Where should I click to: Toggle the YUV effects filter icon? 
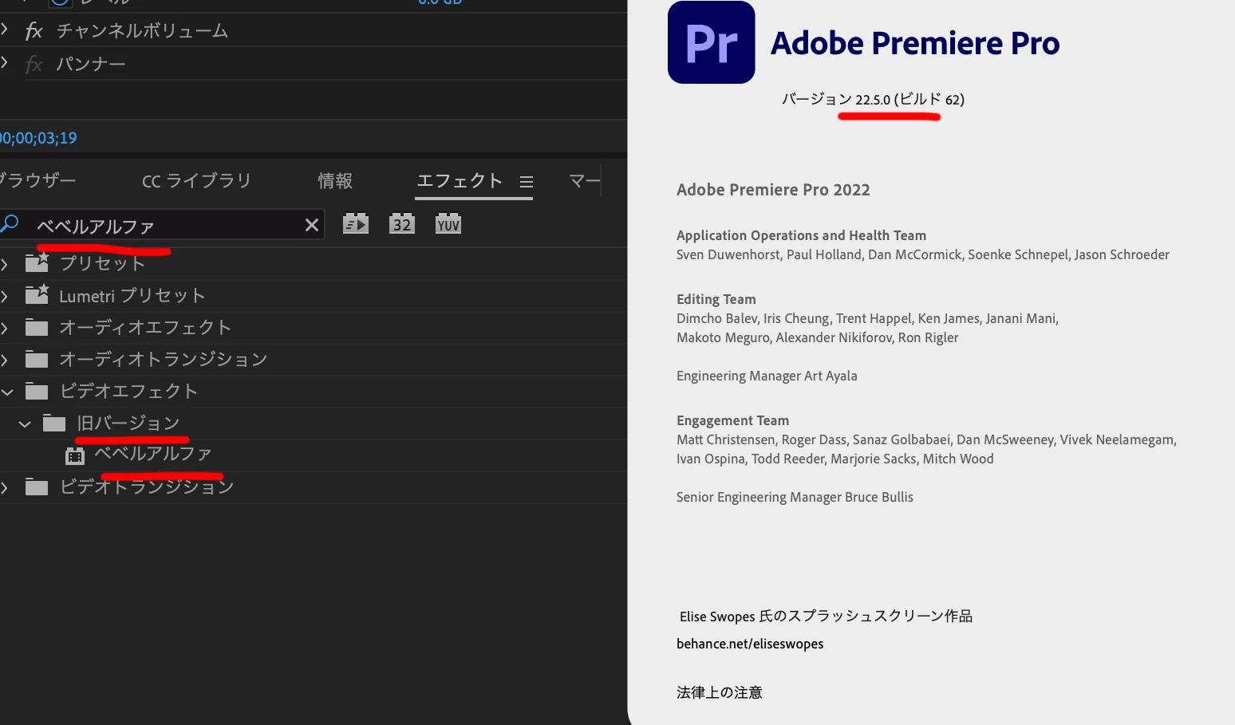[x=448, y=224]
